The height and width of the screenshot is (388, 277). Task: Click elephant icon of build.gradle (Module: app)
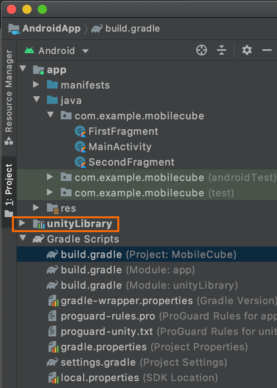coord(52,270)
